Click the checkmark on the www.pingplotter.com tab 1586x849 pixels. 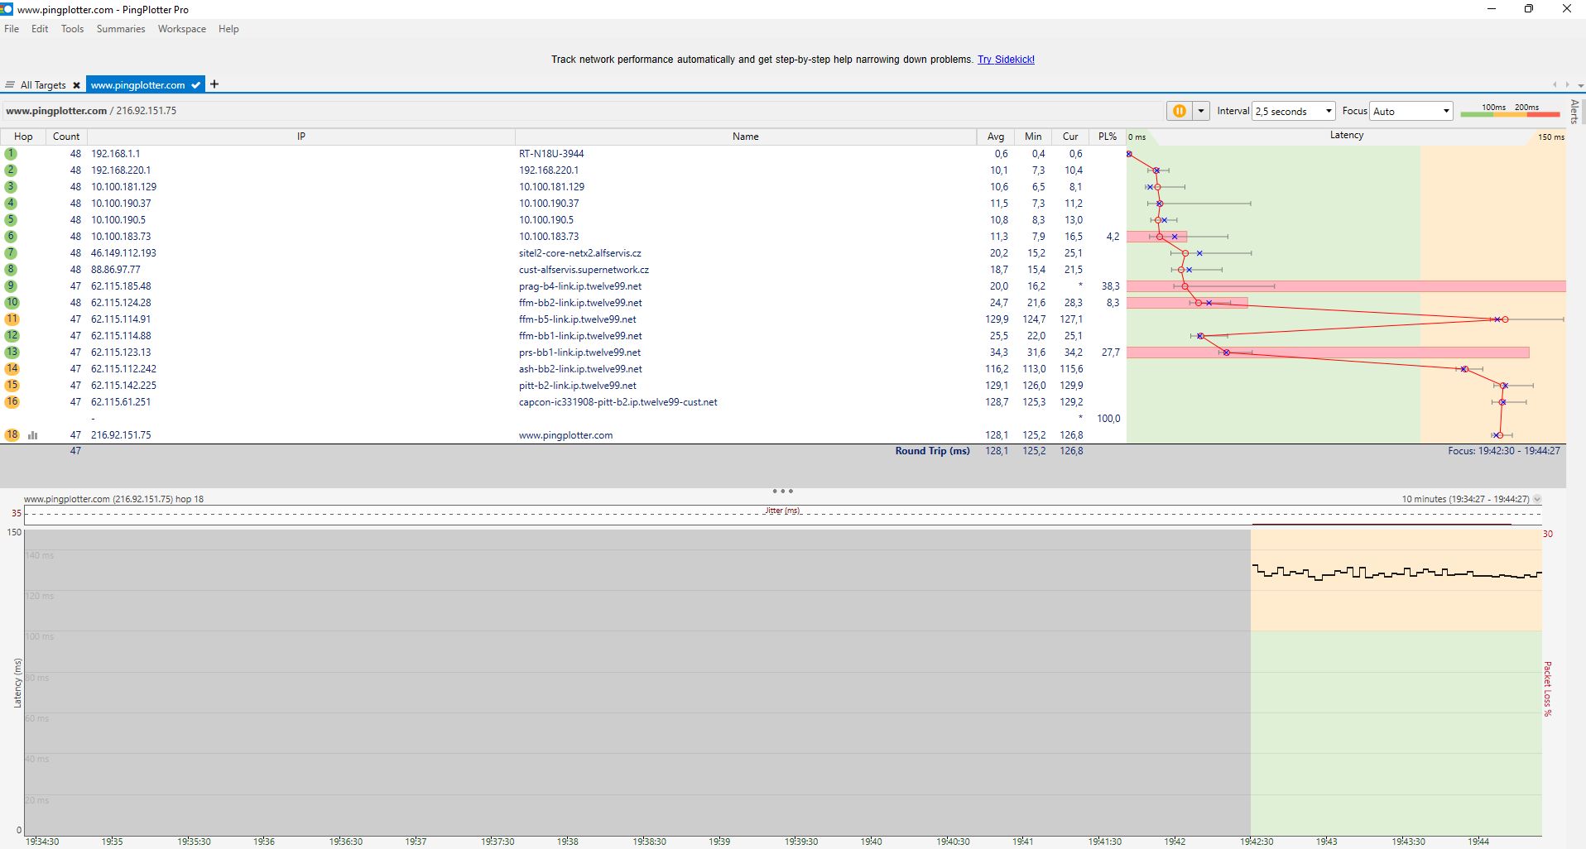(195, 85)
